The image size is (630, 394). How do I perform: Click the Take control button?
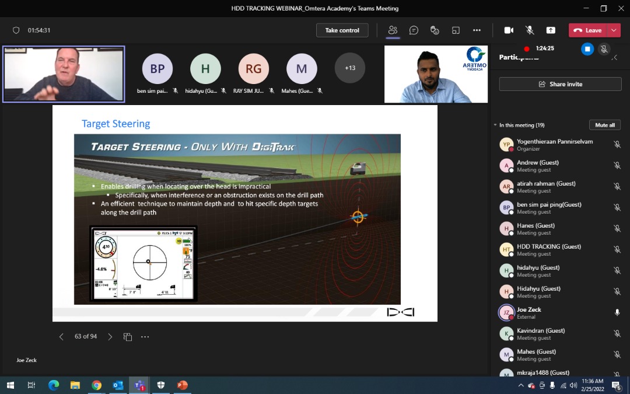(x=342, y=30)
